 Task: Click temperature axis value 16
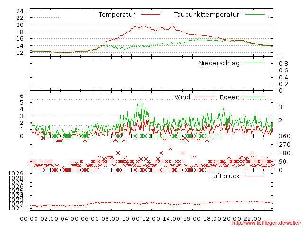[20, 39]
